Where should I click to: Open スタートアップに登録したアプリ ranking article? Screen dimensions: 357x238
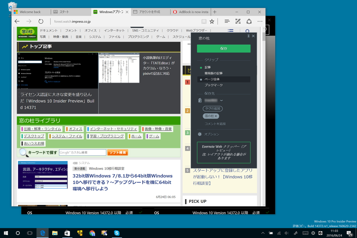pyautogui.click(x=223, y=177)
